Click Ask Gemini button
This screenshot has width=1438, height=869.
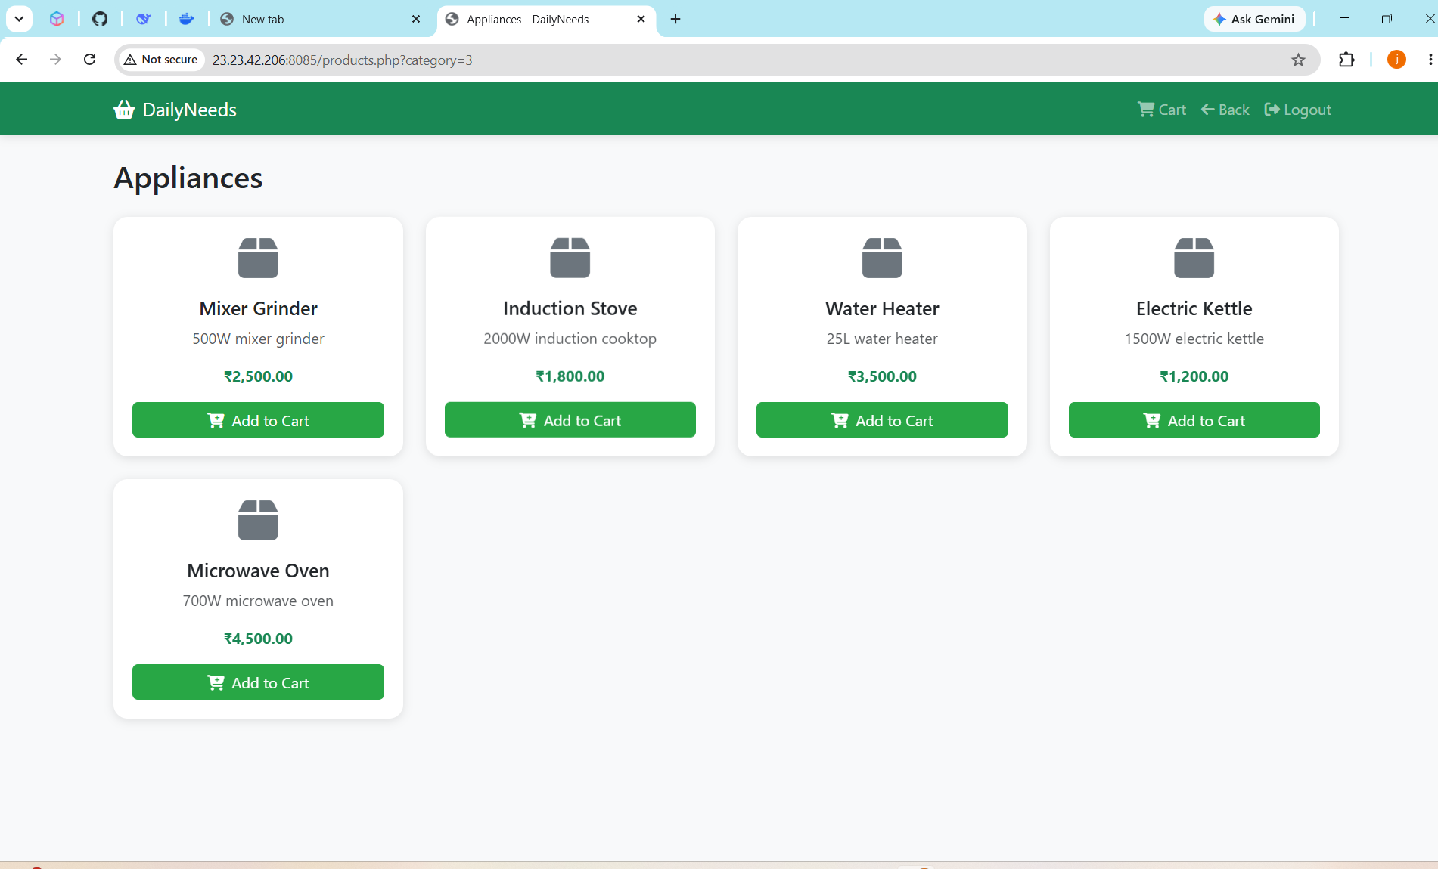(x=1254, y=19)
